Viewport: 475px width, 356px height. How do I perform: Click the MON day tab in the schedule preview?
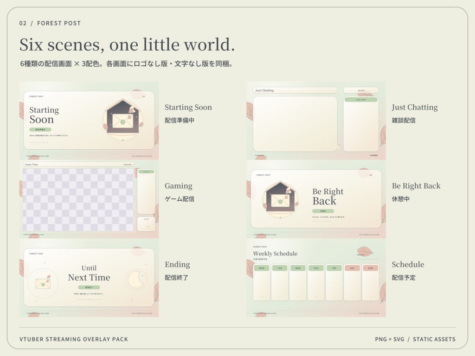tap(262, 268)
